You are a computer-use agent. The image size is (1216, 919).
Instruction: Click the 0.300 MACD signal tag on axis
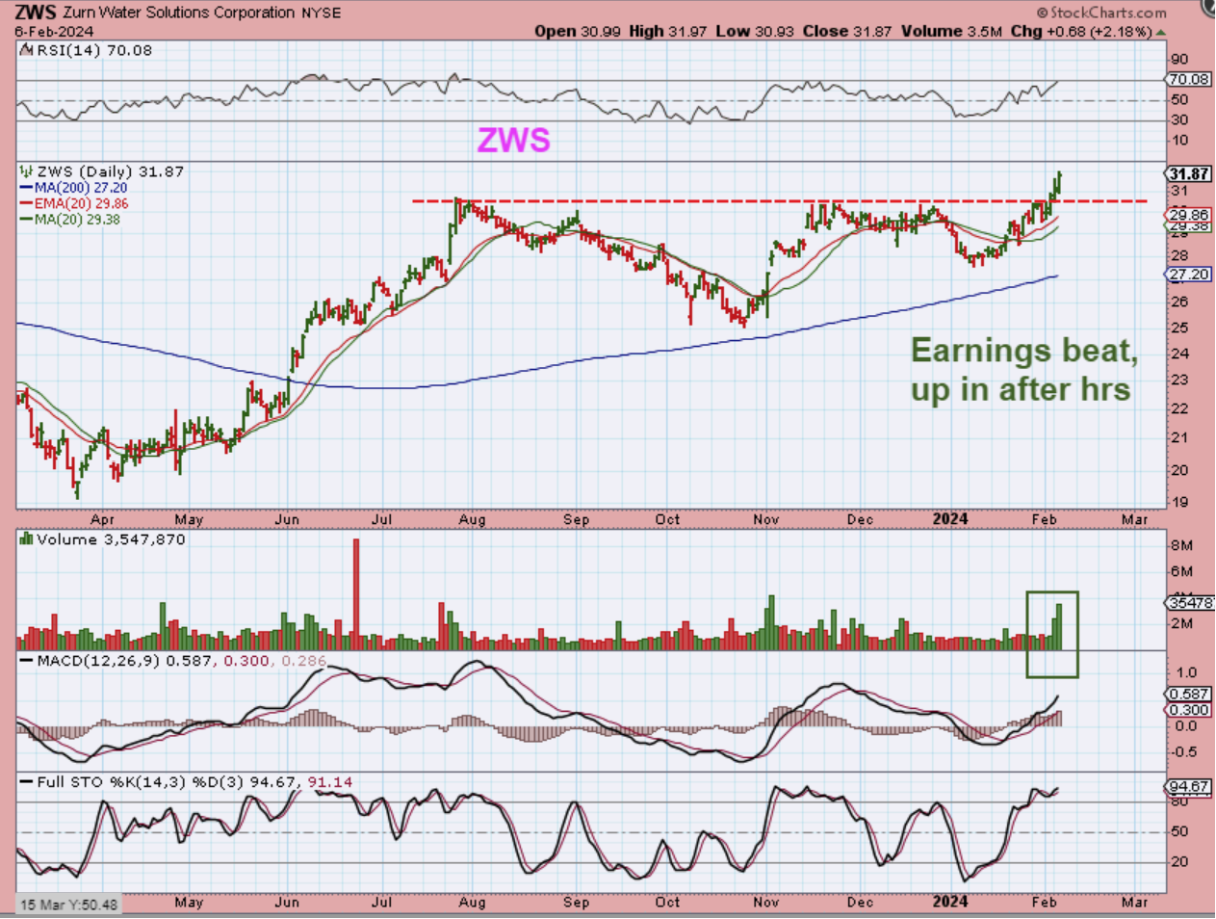point(1189,710)
